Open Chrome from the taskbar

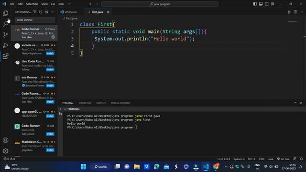[216, 167]
